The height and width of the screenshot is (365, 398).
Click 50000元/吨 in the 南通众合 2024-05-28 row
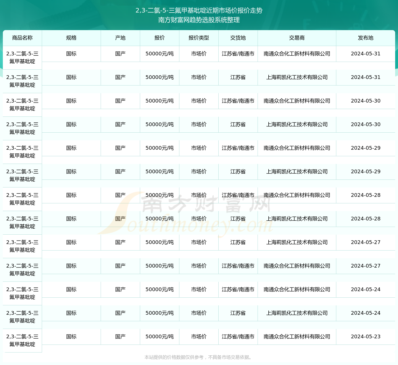coord(159,195)
